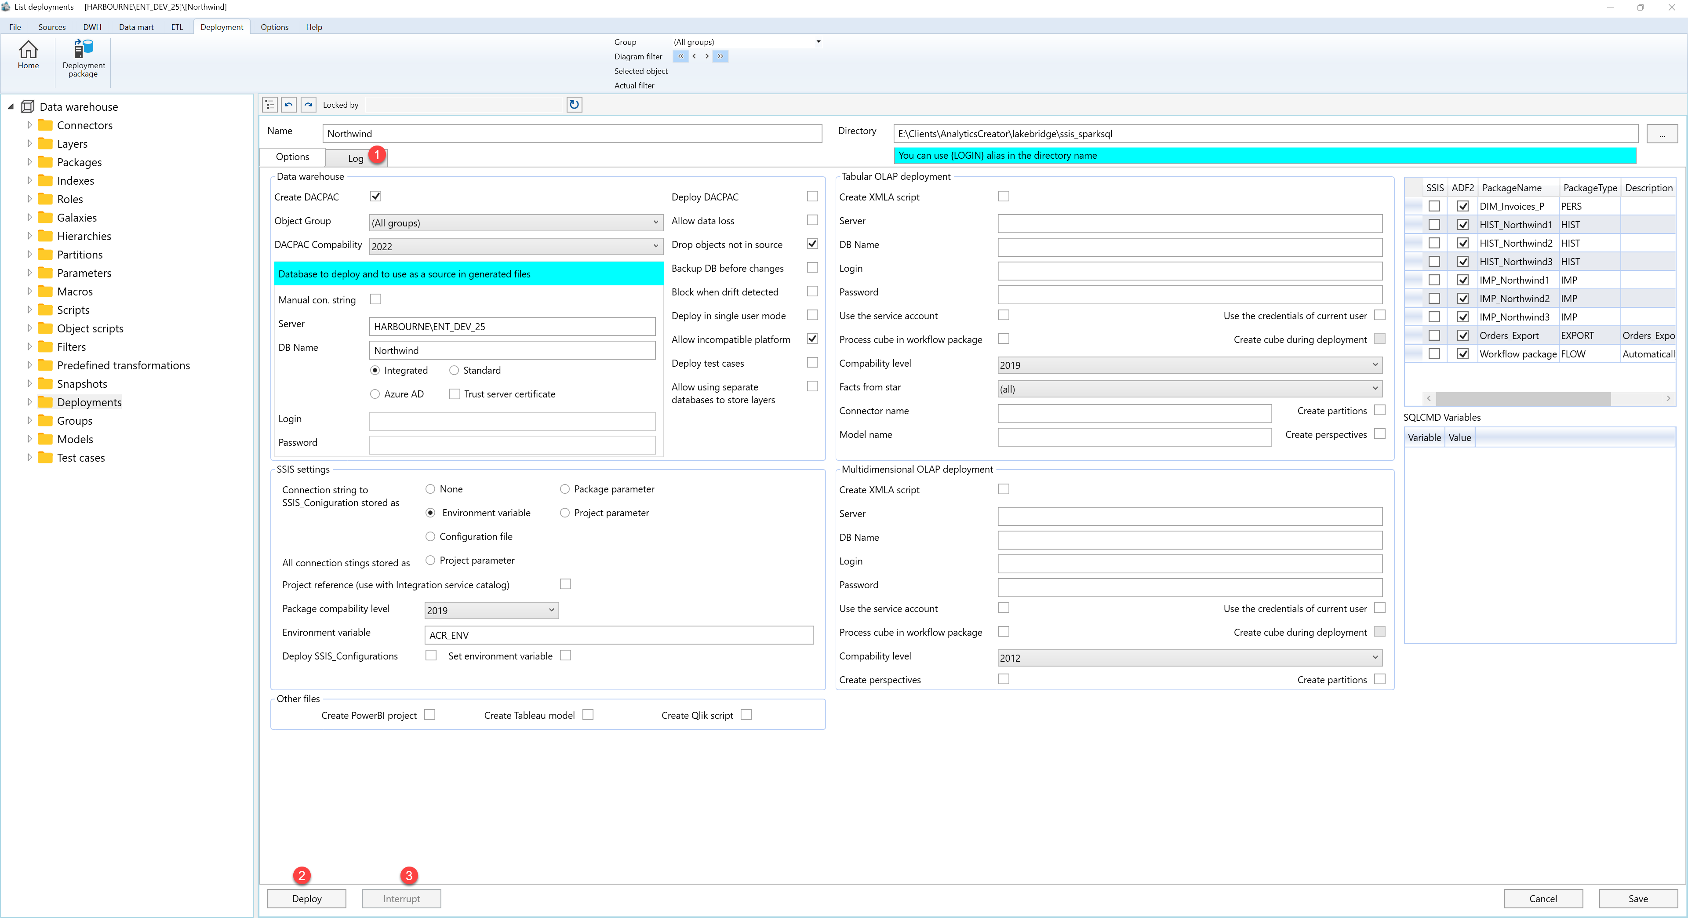This screenshot has width=1688, height=918.
Task: Open the Sources menu
Action: (52, 27)
